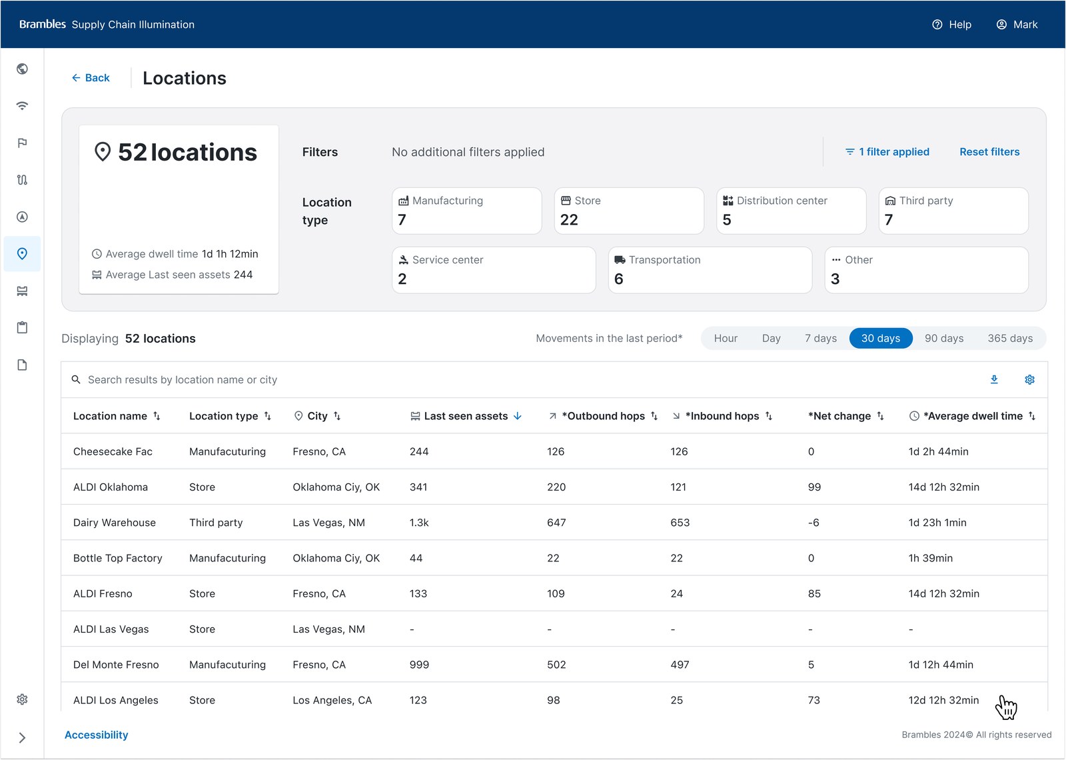Open the Bottle Top Factory row
The width and height of the screenshot is (1066, 760).
[554, 558]
